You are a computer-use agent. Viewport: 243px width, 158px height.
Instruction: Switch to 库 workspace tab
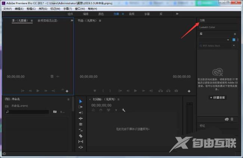pos(161,14)
